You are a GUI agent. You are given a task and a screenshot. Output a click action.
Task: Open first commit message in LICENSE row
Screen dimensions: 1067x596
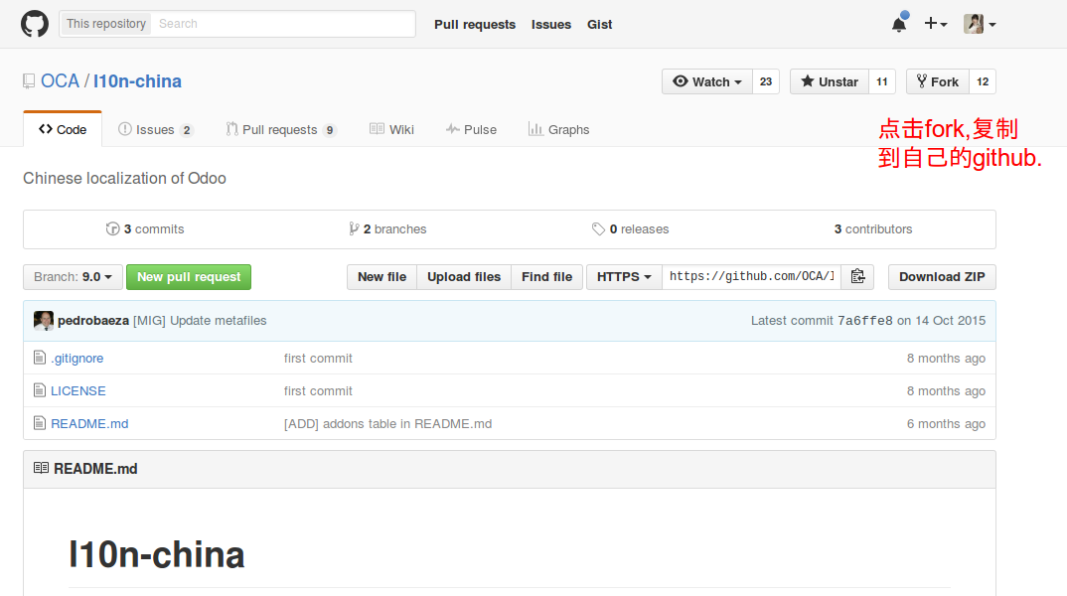(318, 390)
